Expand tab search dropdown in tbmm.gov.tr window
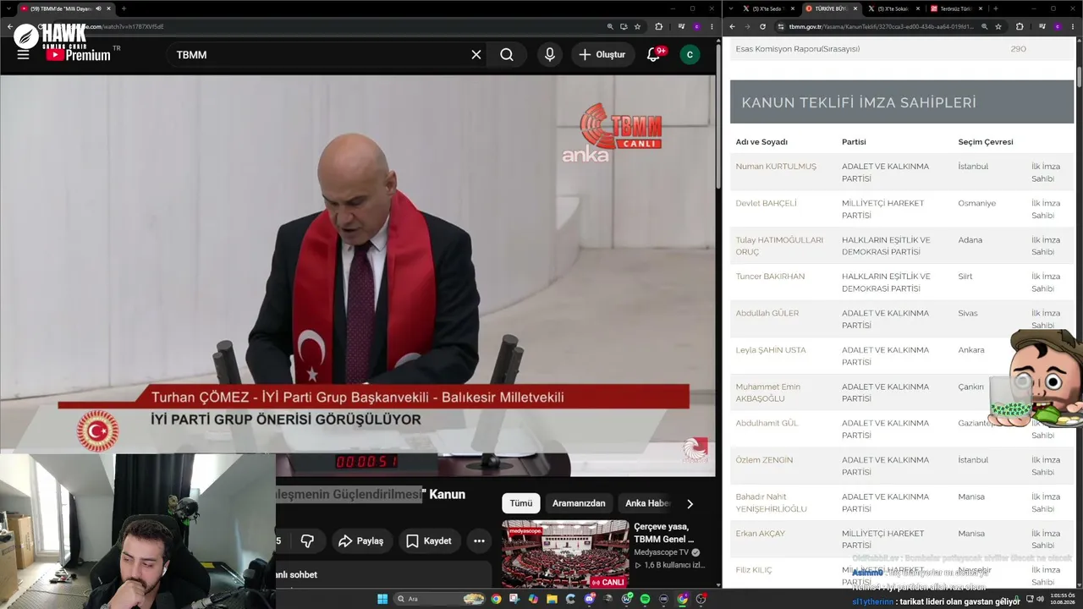Image resolution: width=1083 pixels, height=609 pixels. coord(731,8)
